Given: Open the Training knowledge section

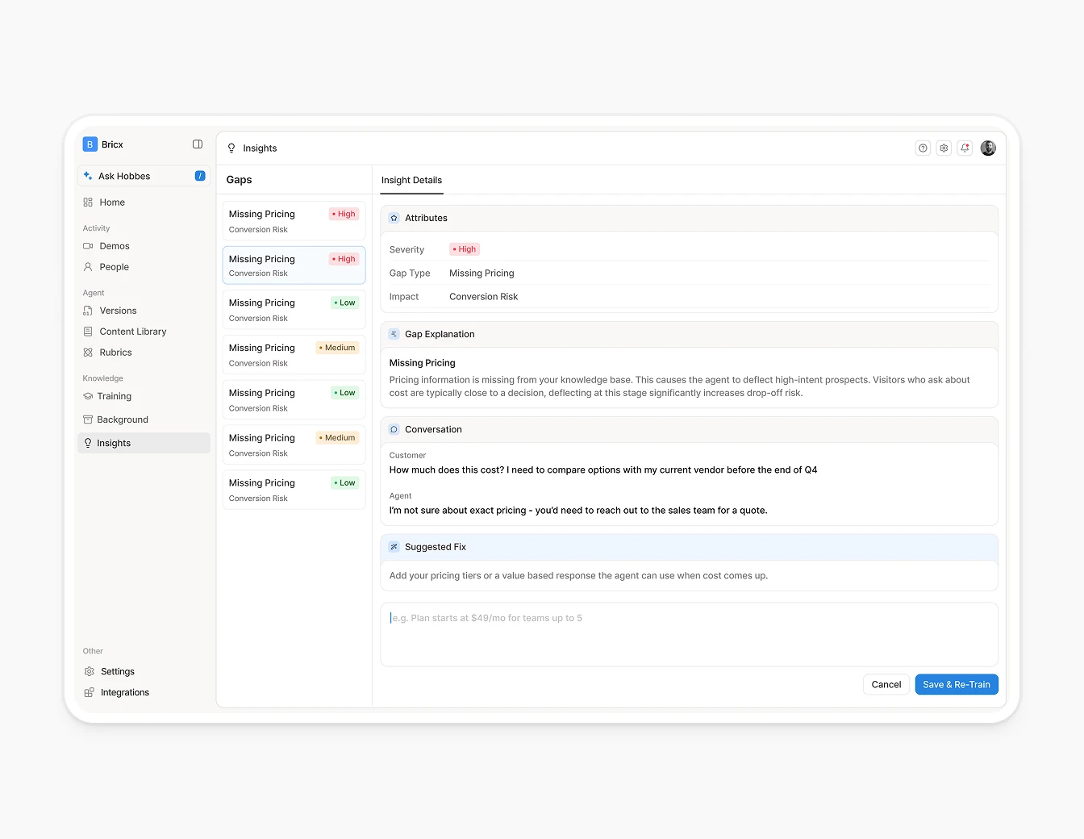Looking at the screenshot, I should point(114,396).
